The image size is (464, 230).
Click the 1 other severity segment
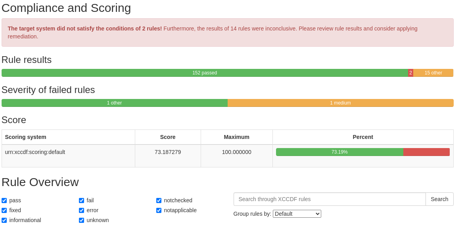coord(115,103)
